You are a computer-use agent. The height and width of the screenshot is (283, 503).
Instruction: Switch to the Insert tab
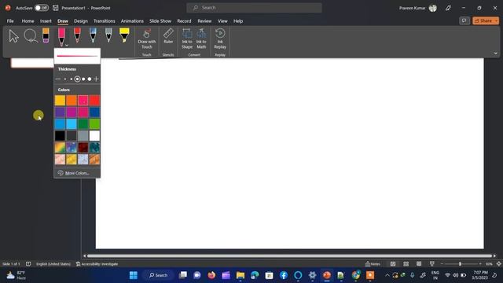coord(46,21)
